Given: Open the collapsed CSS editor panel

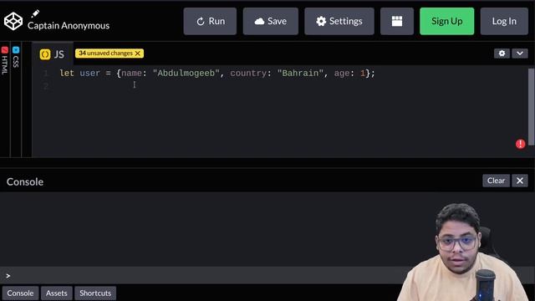Looking at the screenshot, I should click(16, 58).
